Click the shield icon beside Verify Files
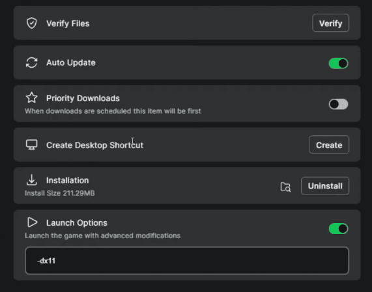The image size is (372, 292). (31, 23)
